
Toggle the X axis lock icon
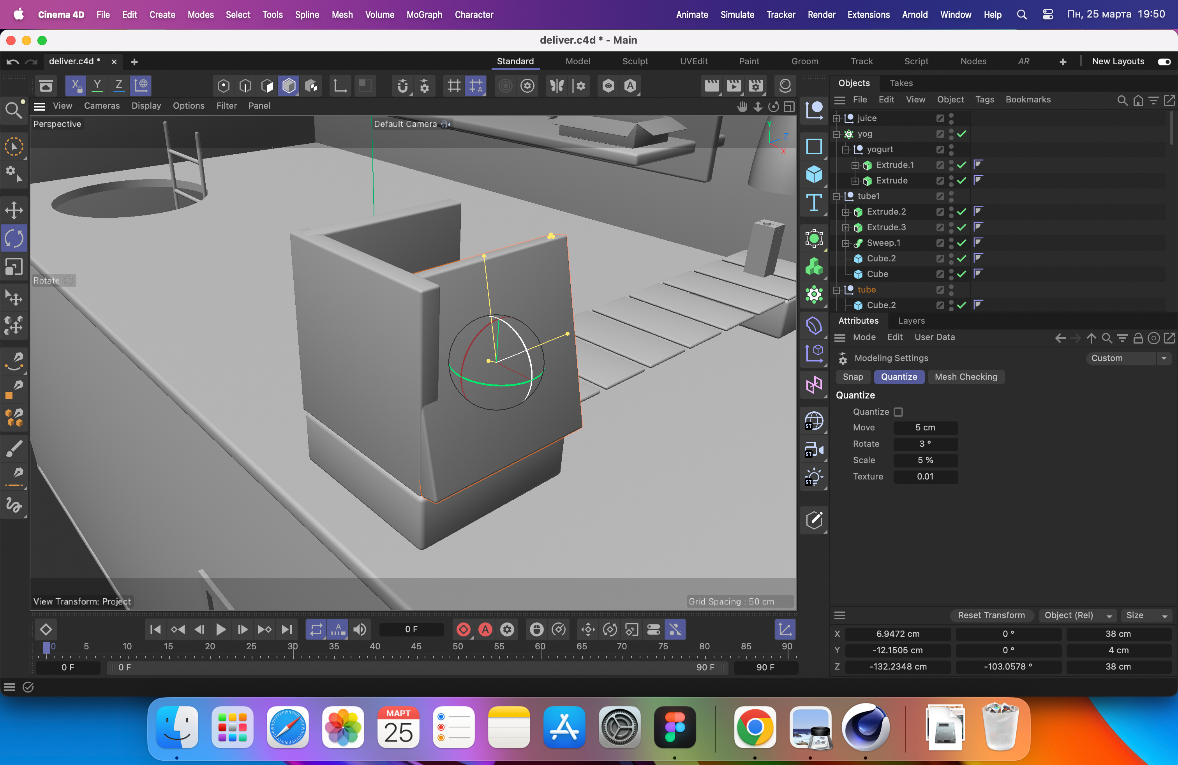pos(75,86)
